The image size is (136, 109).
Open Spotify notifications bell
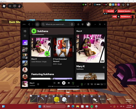tap(78, 24)
